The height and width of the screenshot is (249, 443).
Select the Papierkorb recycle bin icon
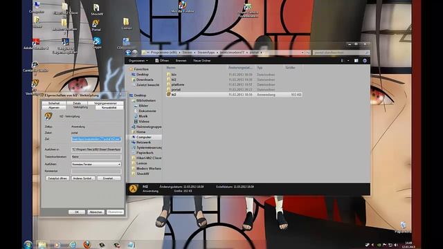[x=403, y=227]
